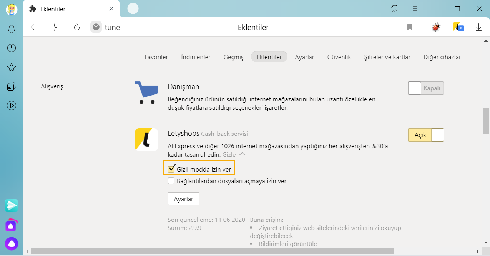Switch to the Geçmiş tab
Viewport: 490px width, 256px height.
point(234,57)
